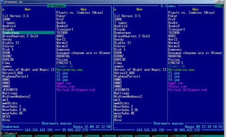Select Bloody folder in the left panel
This screenshot has width=226, height=137.
pos(8,29)
